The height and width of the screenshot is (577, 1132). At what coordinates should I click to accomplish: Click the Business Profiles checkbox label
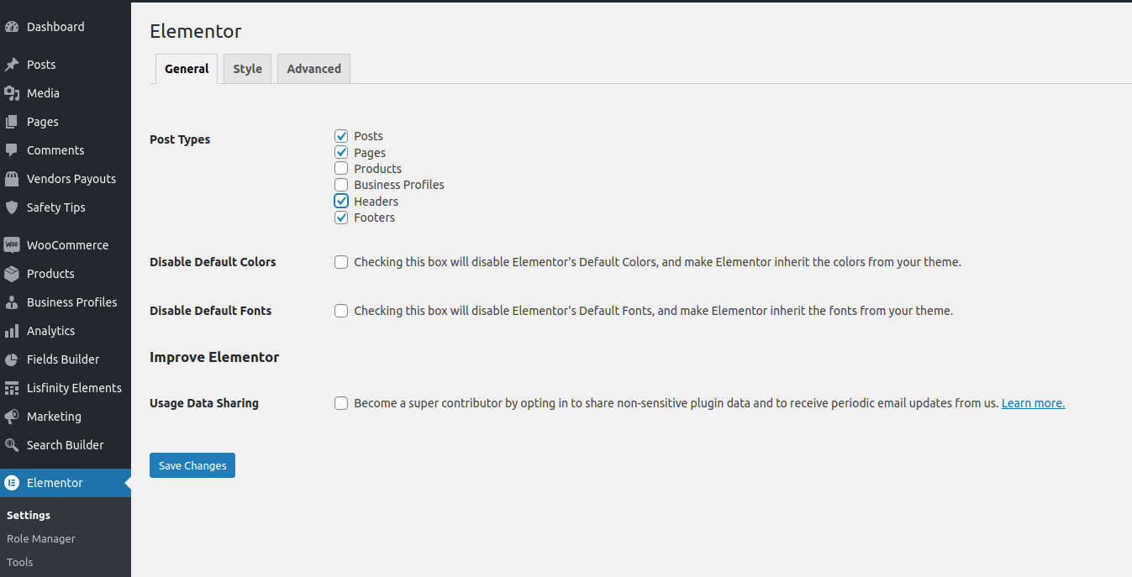[x=399, y=185]
